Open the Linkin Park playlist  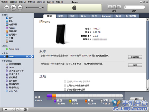coord(12,91)
